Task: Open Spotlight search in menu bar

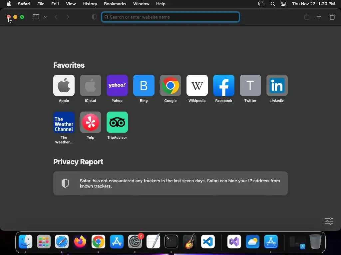Action: (272, 4)
